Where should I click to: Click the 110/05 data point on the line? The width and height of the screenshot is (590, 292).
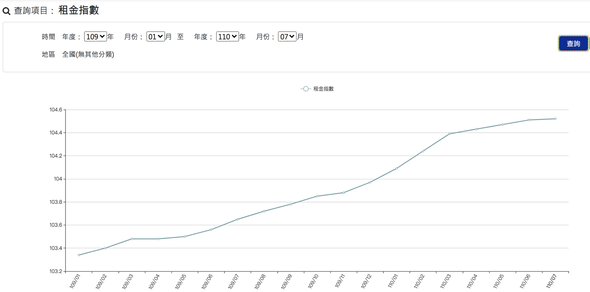[502, 125]
